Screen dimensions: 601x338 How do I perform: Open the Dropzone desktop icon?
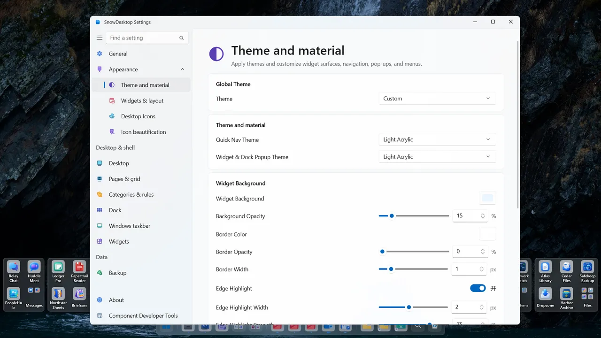click(x=545, y=298)
